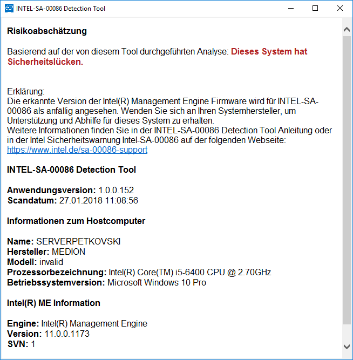Click the Intel app icon in title bar

(9, 8)
